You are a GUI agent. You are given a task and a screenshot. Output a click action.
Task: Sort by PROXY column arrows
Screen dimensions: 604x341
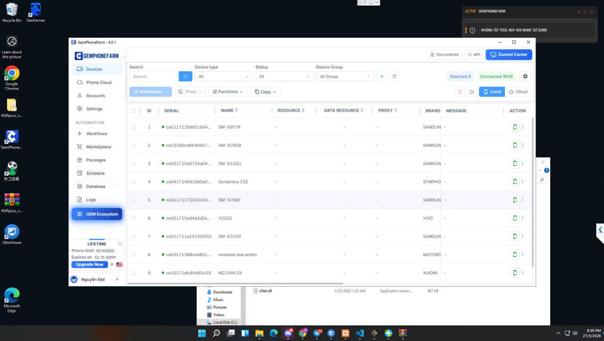click(x=395, y=110)
